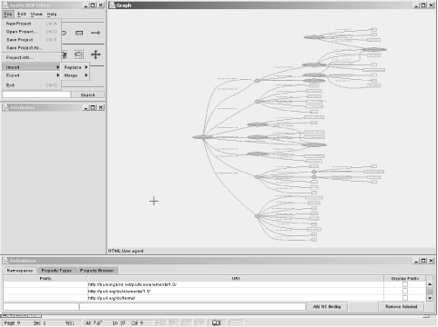This screenshot has height=327, width=438.
Task: Expand the Replace submenu
Action: (76, 67)
